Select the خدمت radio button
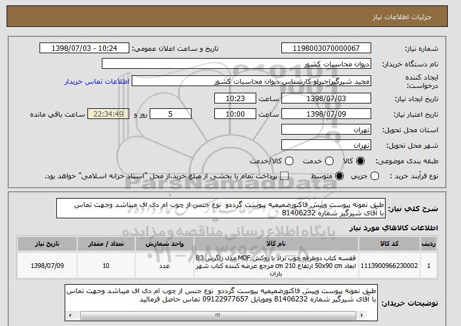The width and height of the screenshot is (461, 326). (x=329, y=161)
